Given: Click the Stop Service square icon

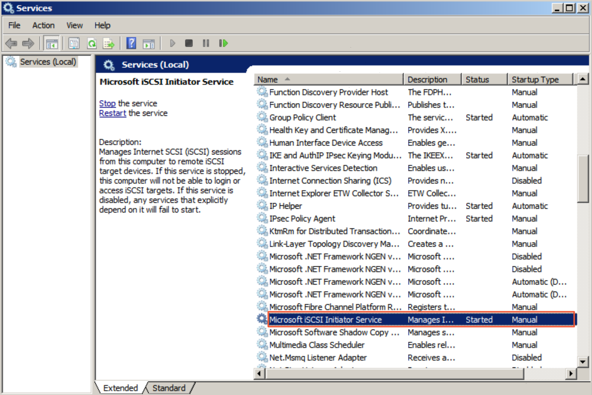Looking at the screenshot, I should click(189, 44).
